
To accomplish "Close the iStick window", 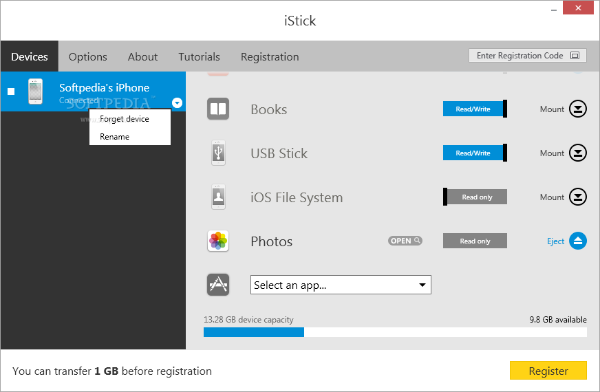I will (x=578, y=8).
